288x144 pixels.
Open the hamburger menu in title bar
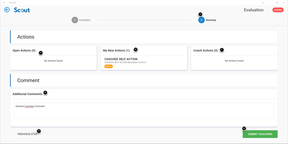tap(4, 3)
